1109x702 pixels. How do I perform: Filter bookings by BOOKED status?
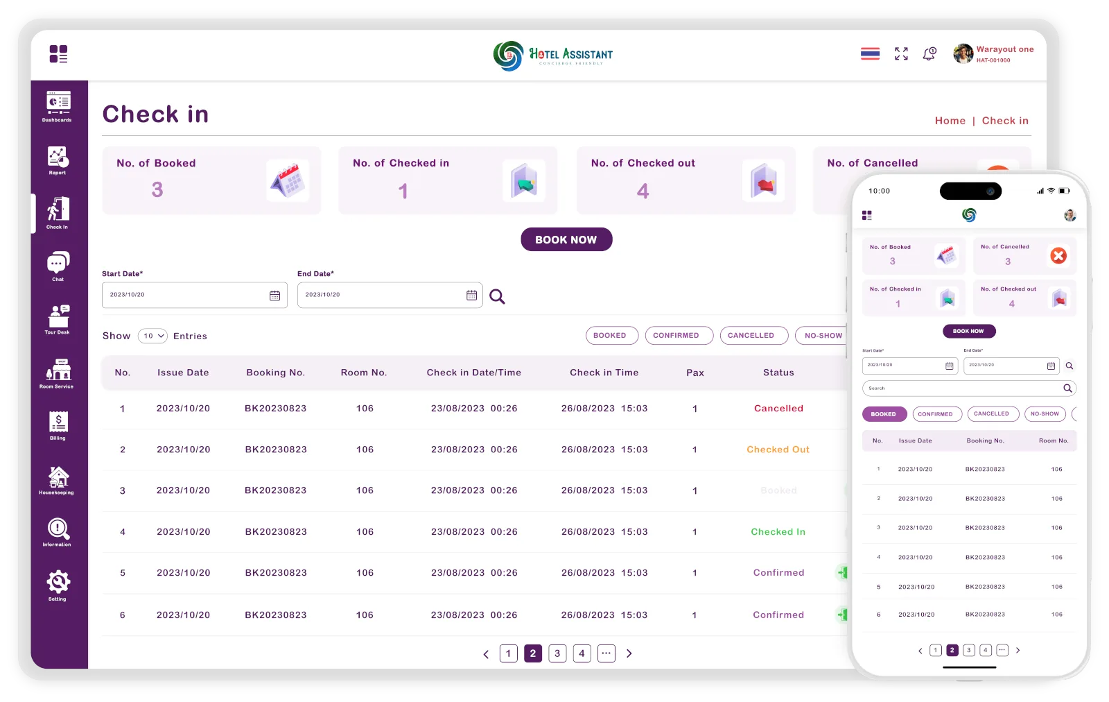point(609,335)
